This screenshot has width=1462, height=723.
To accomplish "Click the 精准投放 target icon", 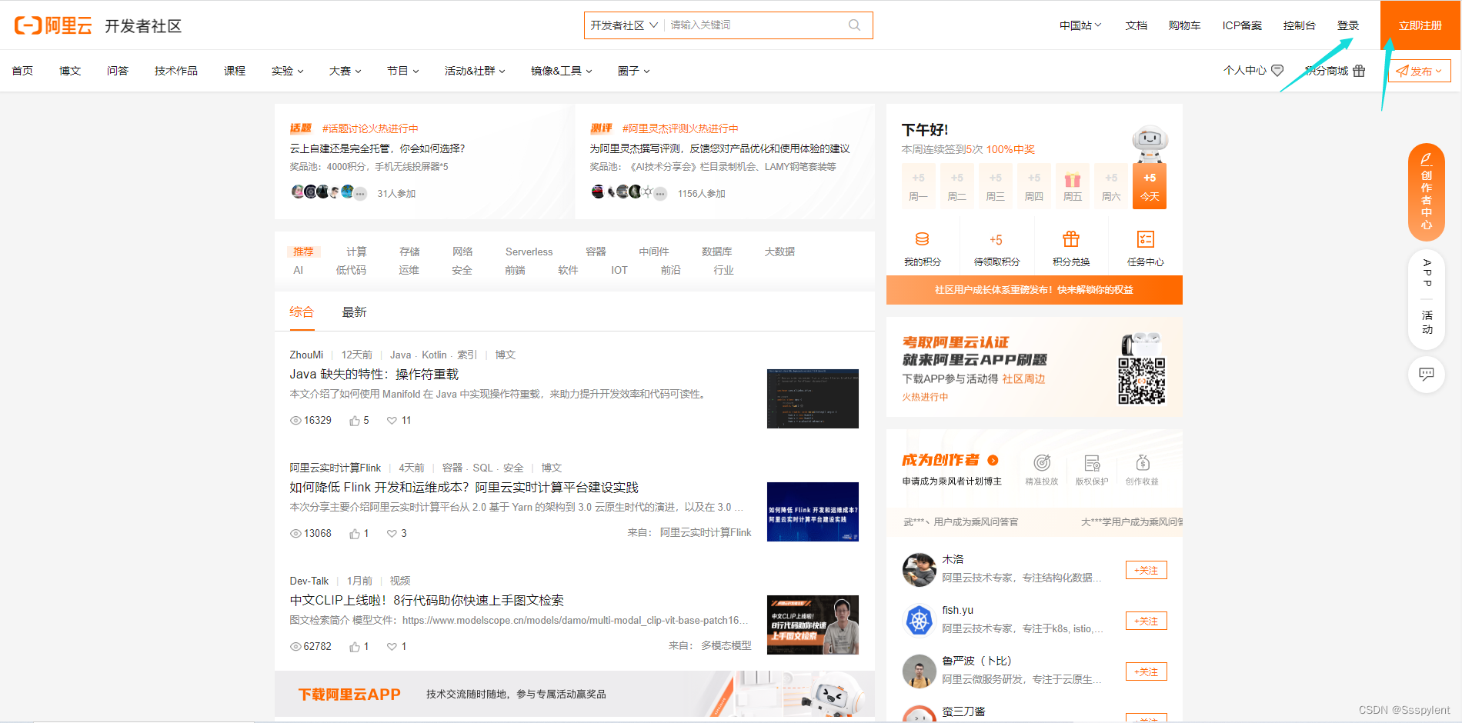I will coord(1042,462).
